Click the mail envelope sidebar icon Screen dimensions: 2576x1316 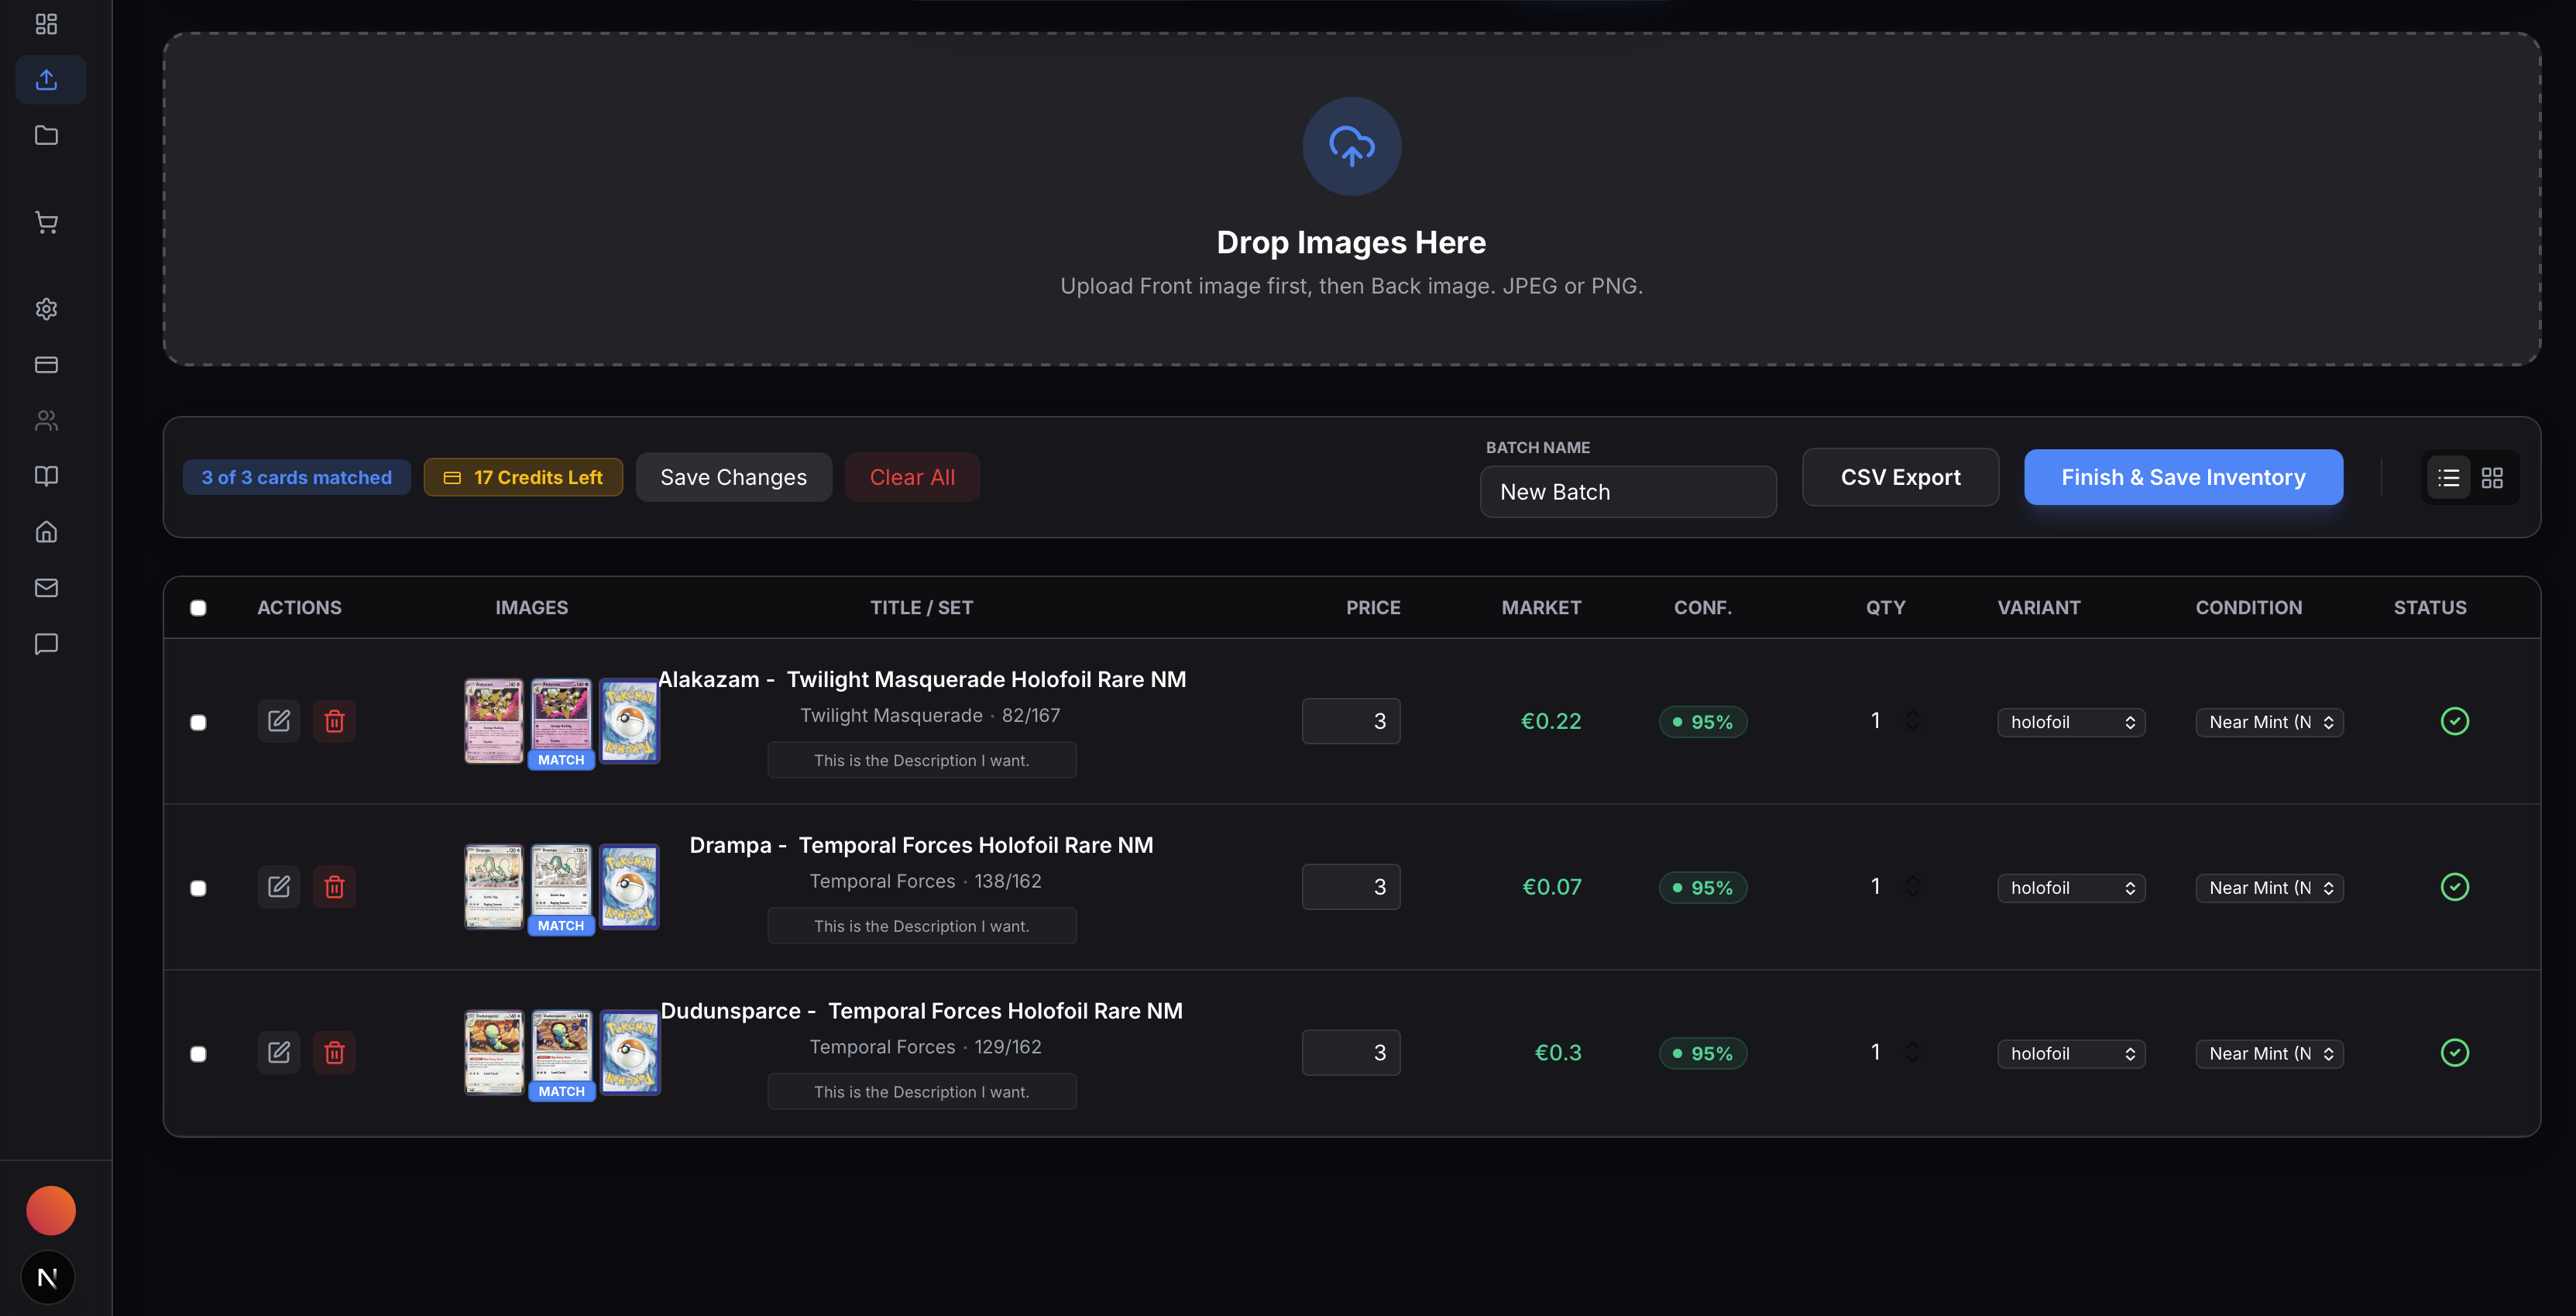46,588
